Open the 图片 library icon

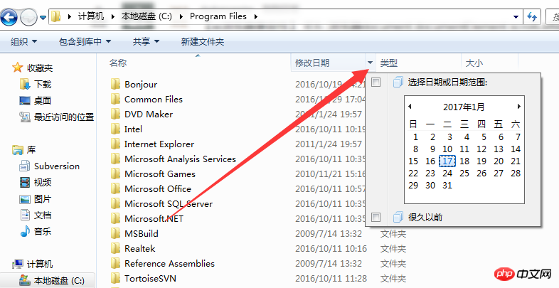pyautogui.click(x=25, y=199)
